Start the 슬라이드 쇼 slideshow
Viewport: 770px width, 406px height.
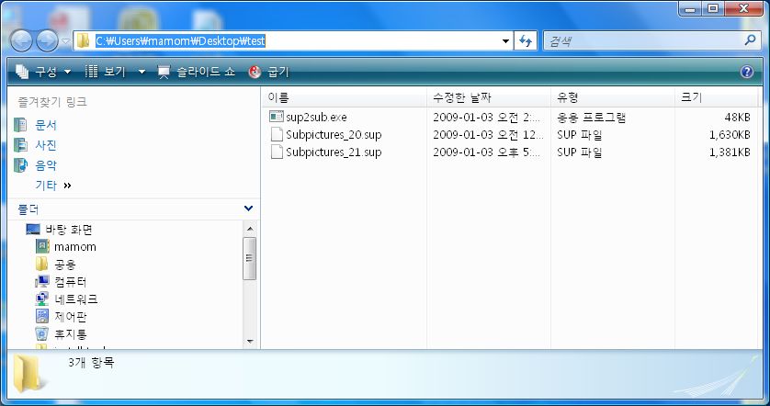pos(197,72)
